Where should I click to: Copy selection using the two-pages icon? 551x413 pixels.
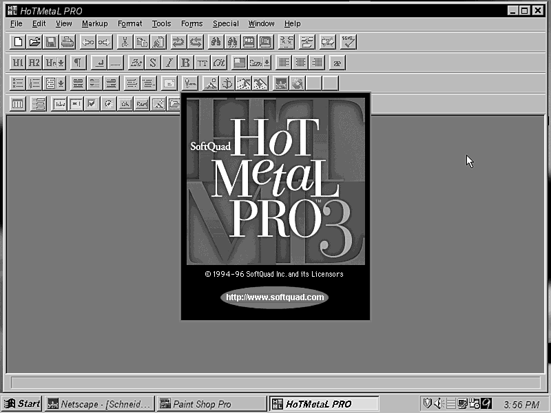142,42
